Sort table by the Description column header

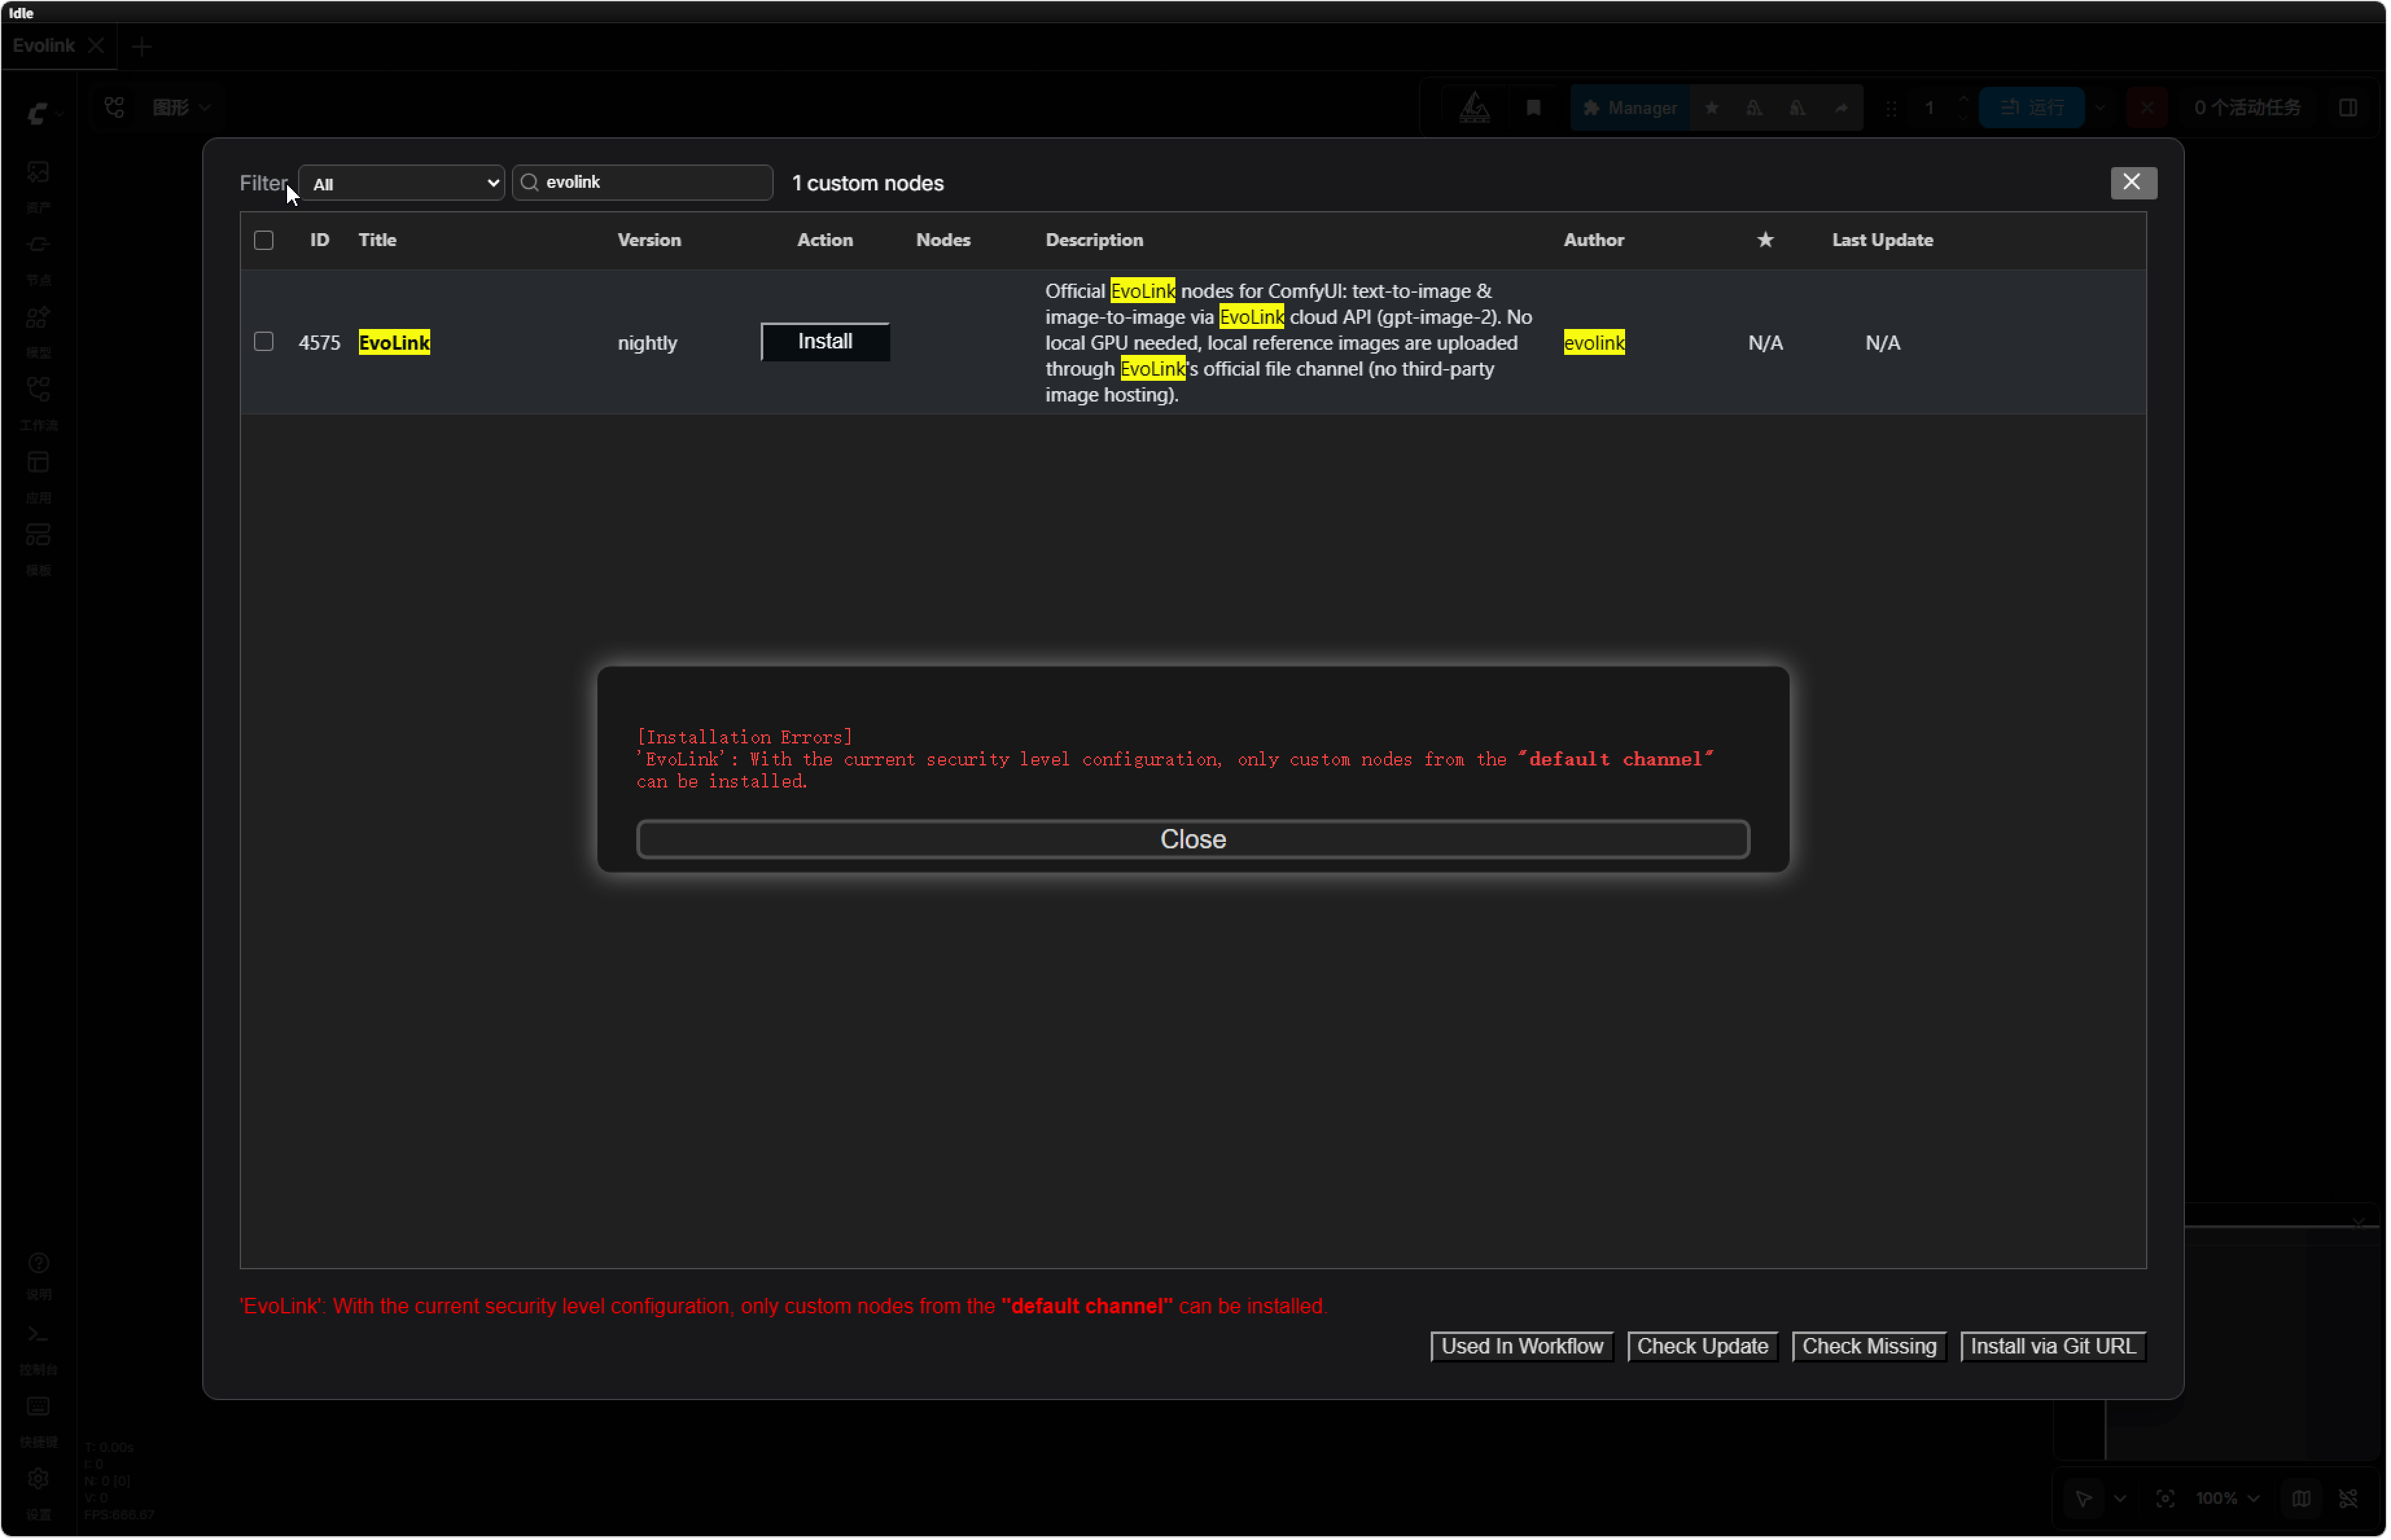1096,240
